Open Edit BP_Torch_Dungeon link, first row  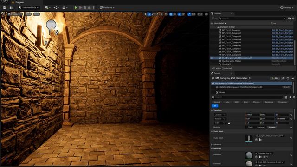point(283,30)
